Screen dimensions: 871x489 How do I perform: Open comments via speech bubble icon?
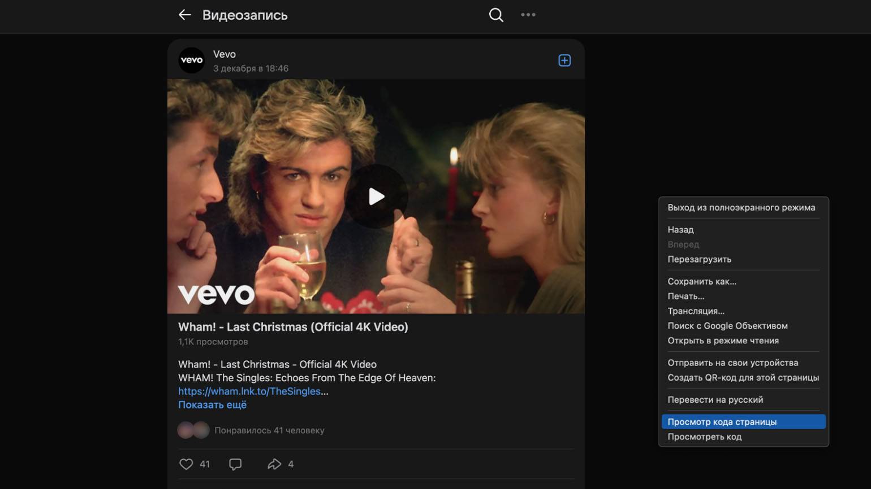[235, 464]
